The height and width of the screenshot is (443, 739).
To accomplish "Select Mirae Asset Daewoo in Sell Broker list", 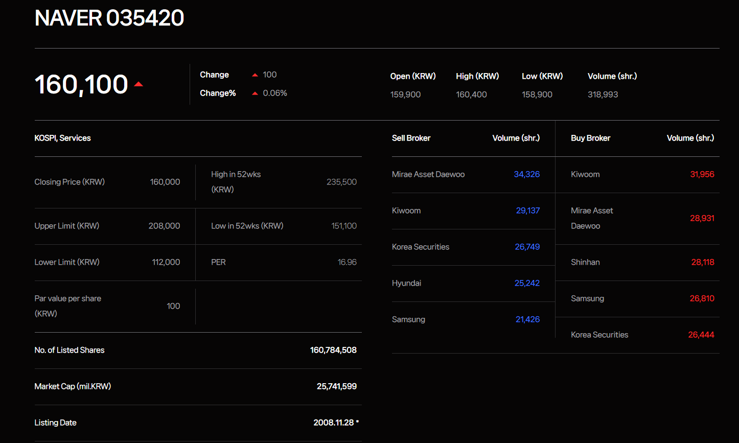I will pyautogui.click(x=428, y=174).
